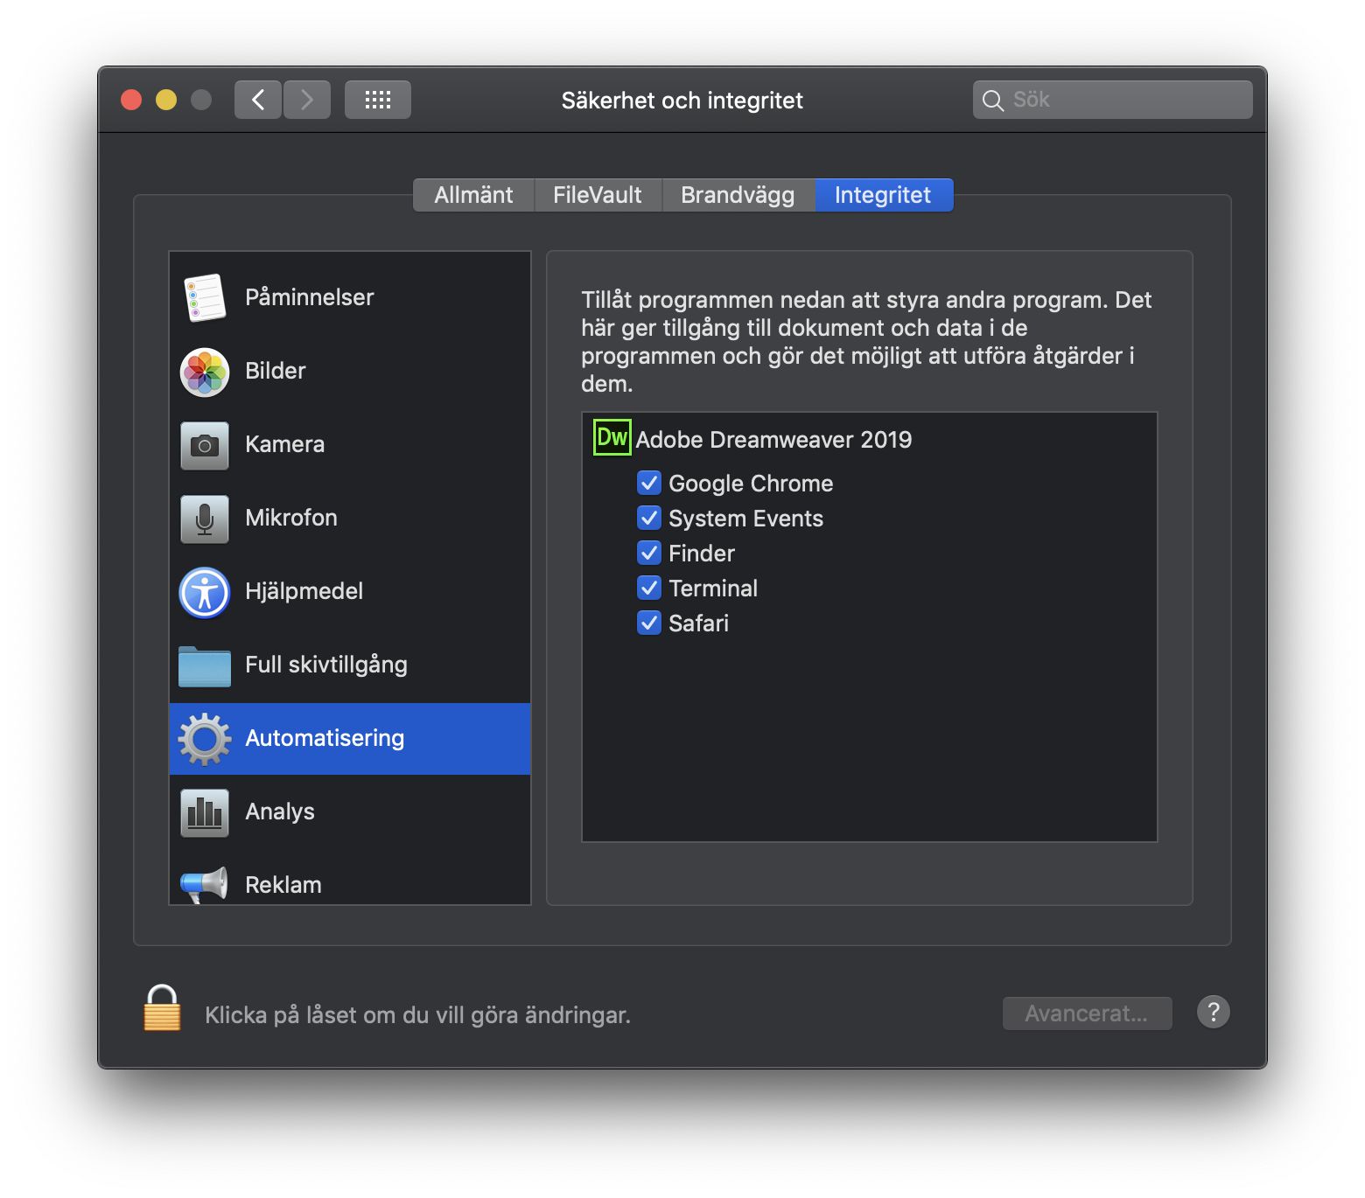Click the Kamera camera icon
The width and height of the screenshot is (1365, 1198).
pyautogui.click(x=205, y=446)
